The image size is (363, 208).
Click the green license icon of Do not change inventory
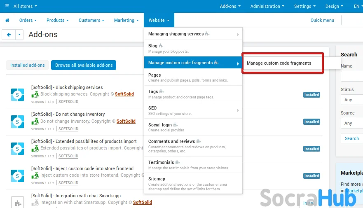35,122
